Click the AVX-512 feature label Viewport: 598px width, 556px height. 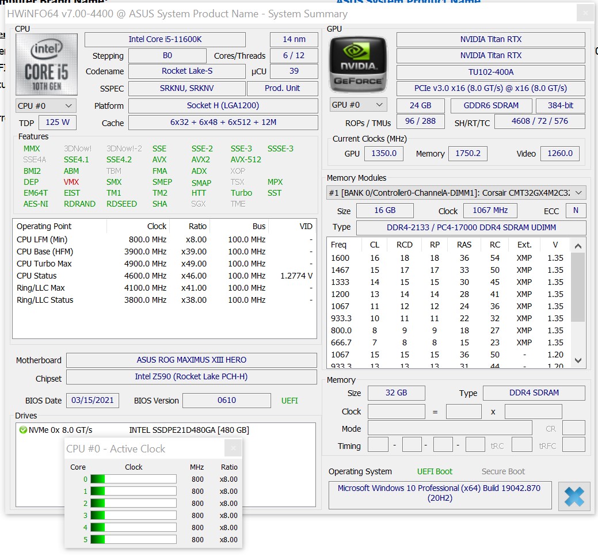point(246,159)
